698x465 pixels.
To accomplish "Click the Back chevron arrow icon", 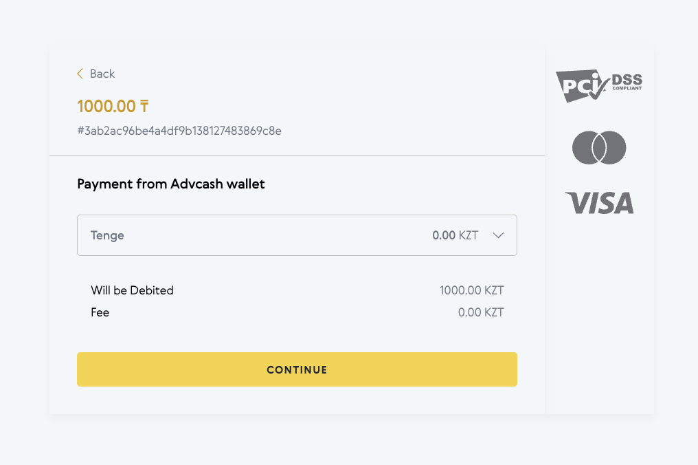I will [x=80, y=74].
